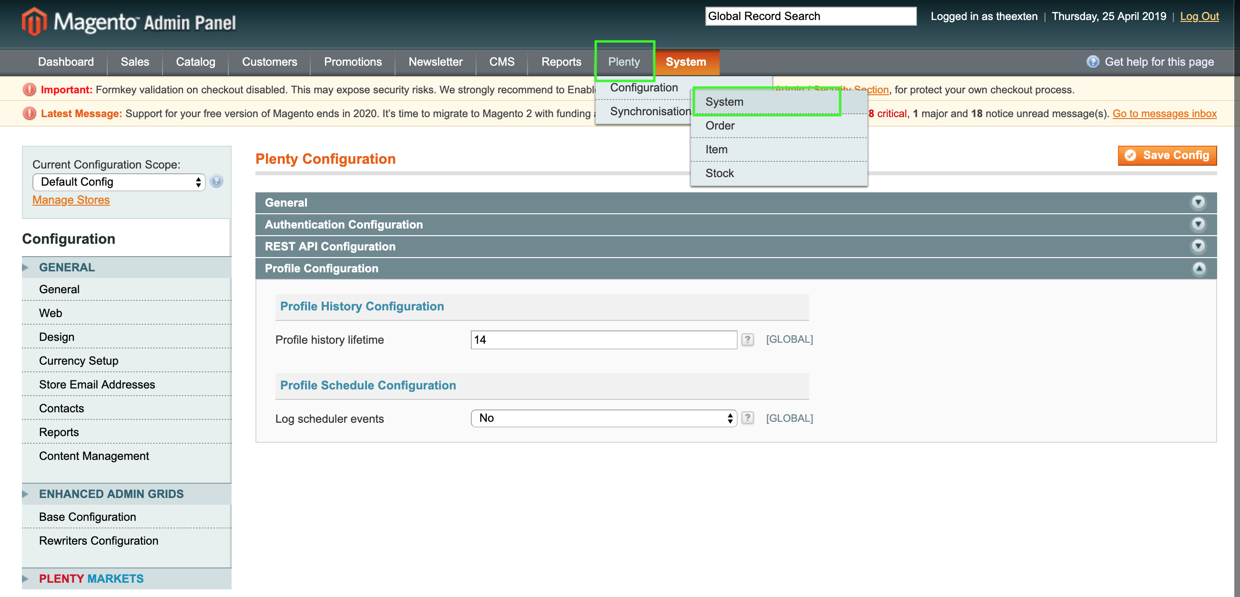The height and width of the screenshot is (597, 1240).
Task: Choose Stock in the Synchronisation submenu
Action: (x=779, y=173)
